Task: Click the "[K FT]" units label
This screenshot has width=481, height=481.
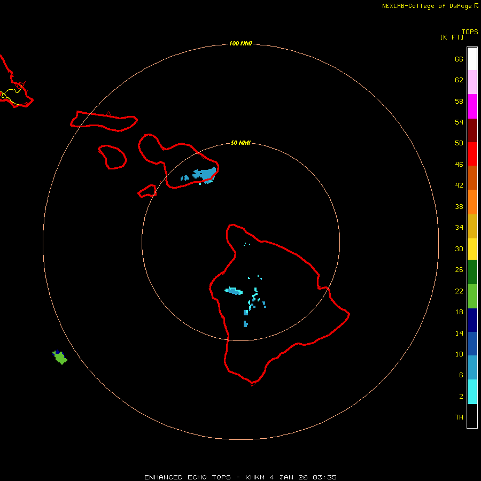Action: 452,37
